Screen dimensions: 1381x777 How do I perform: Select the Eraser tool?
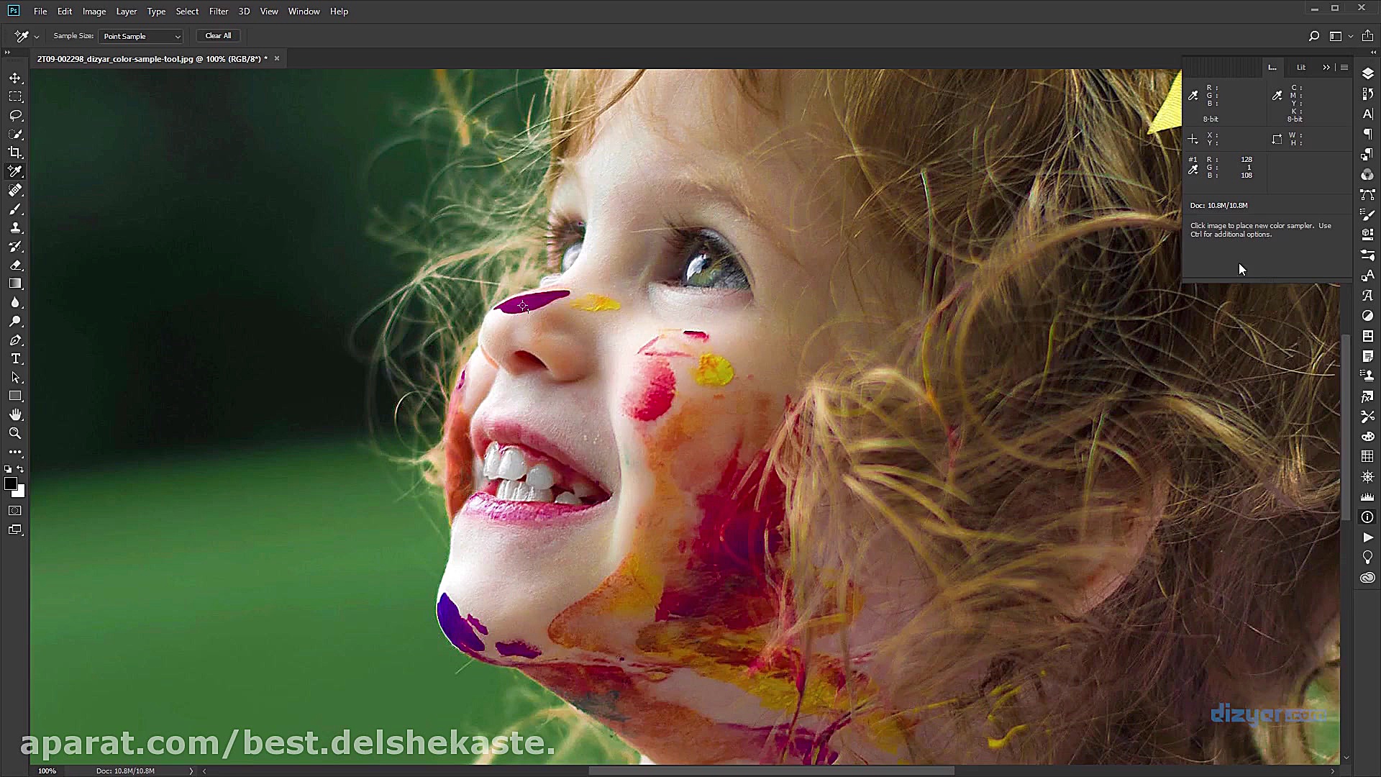pos(15,265)
